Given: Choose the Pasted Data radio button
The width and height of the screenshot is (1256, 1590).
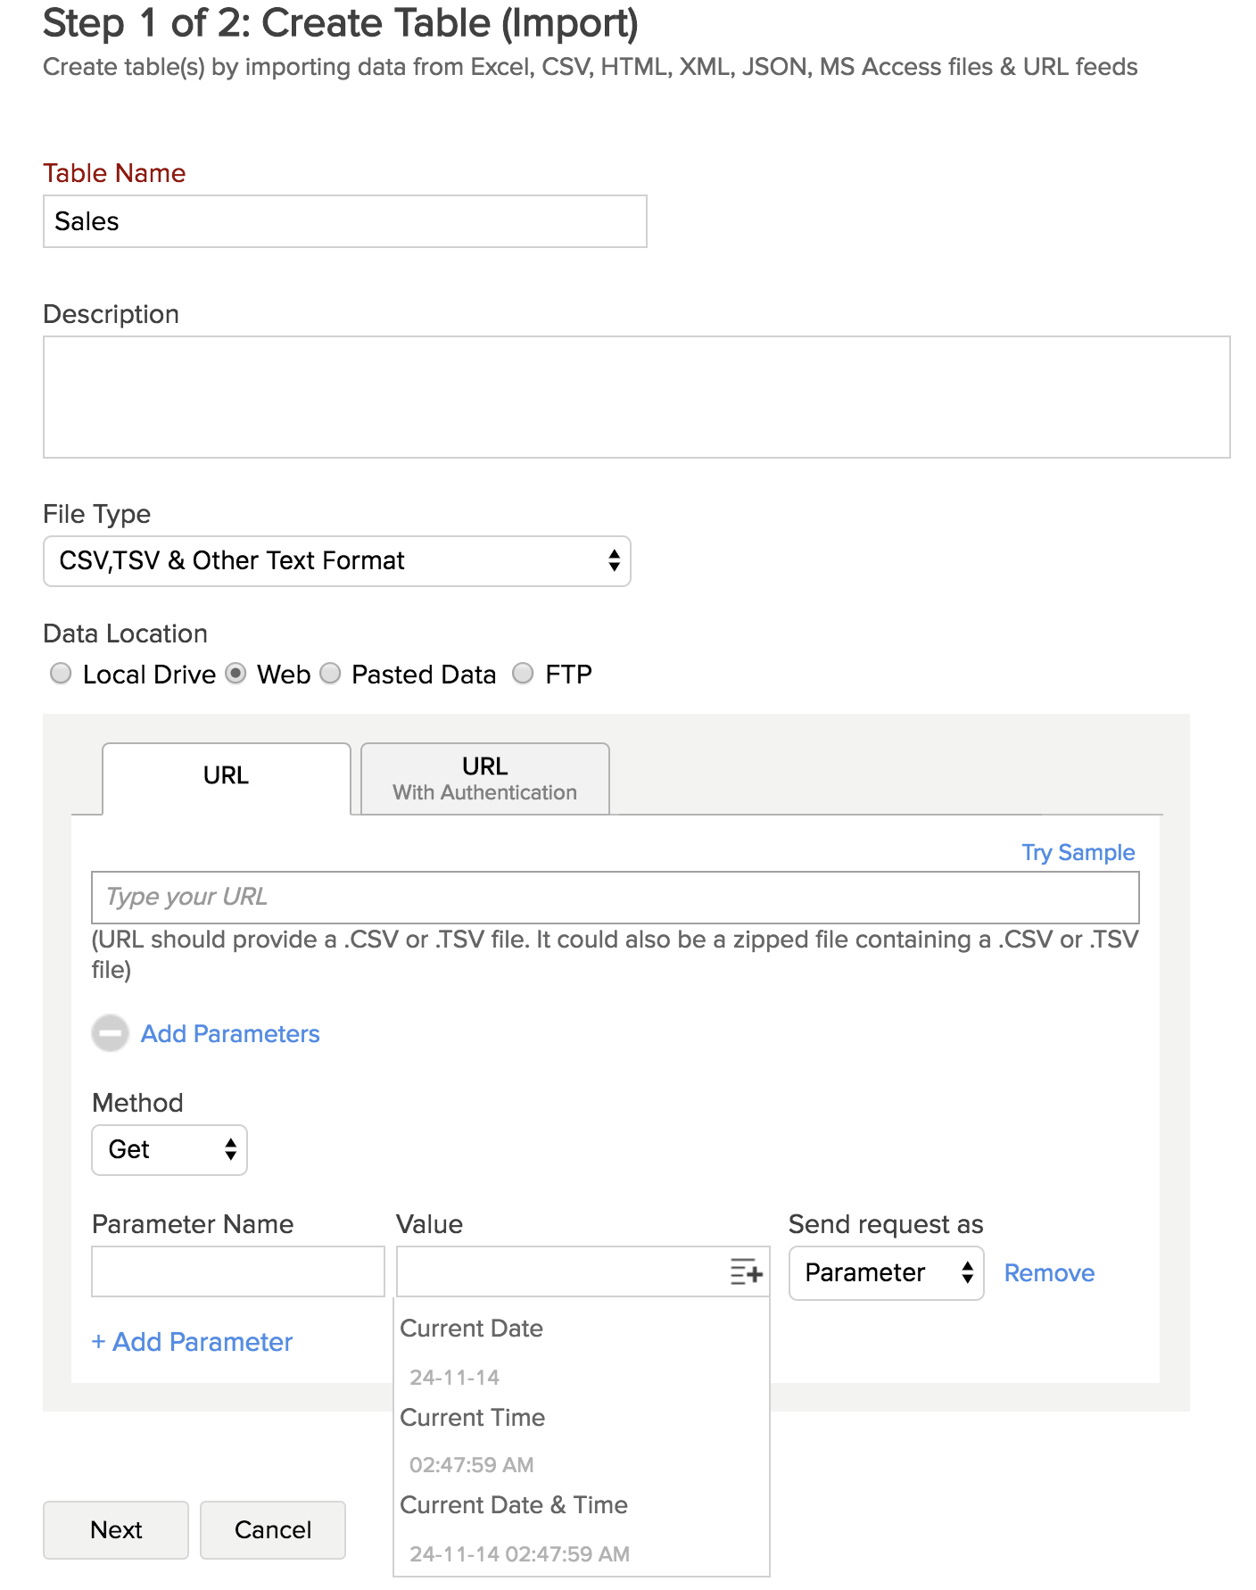Looking at the screenshot, I should (x=330, y=674).
